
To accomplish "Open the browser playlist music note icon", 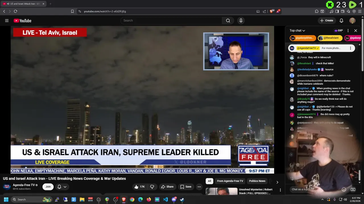I will (x=331, y=11).
